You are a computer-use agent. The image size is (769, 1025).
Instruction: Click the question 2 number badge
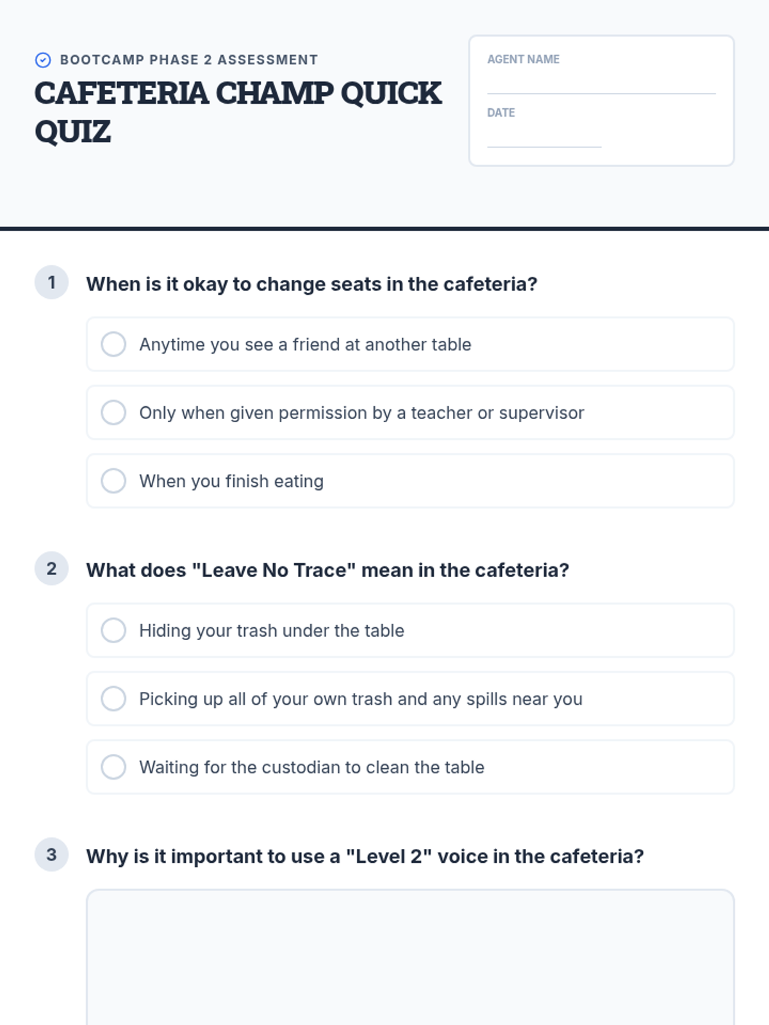point(51,569)
